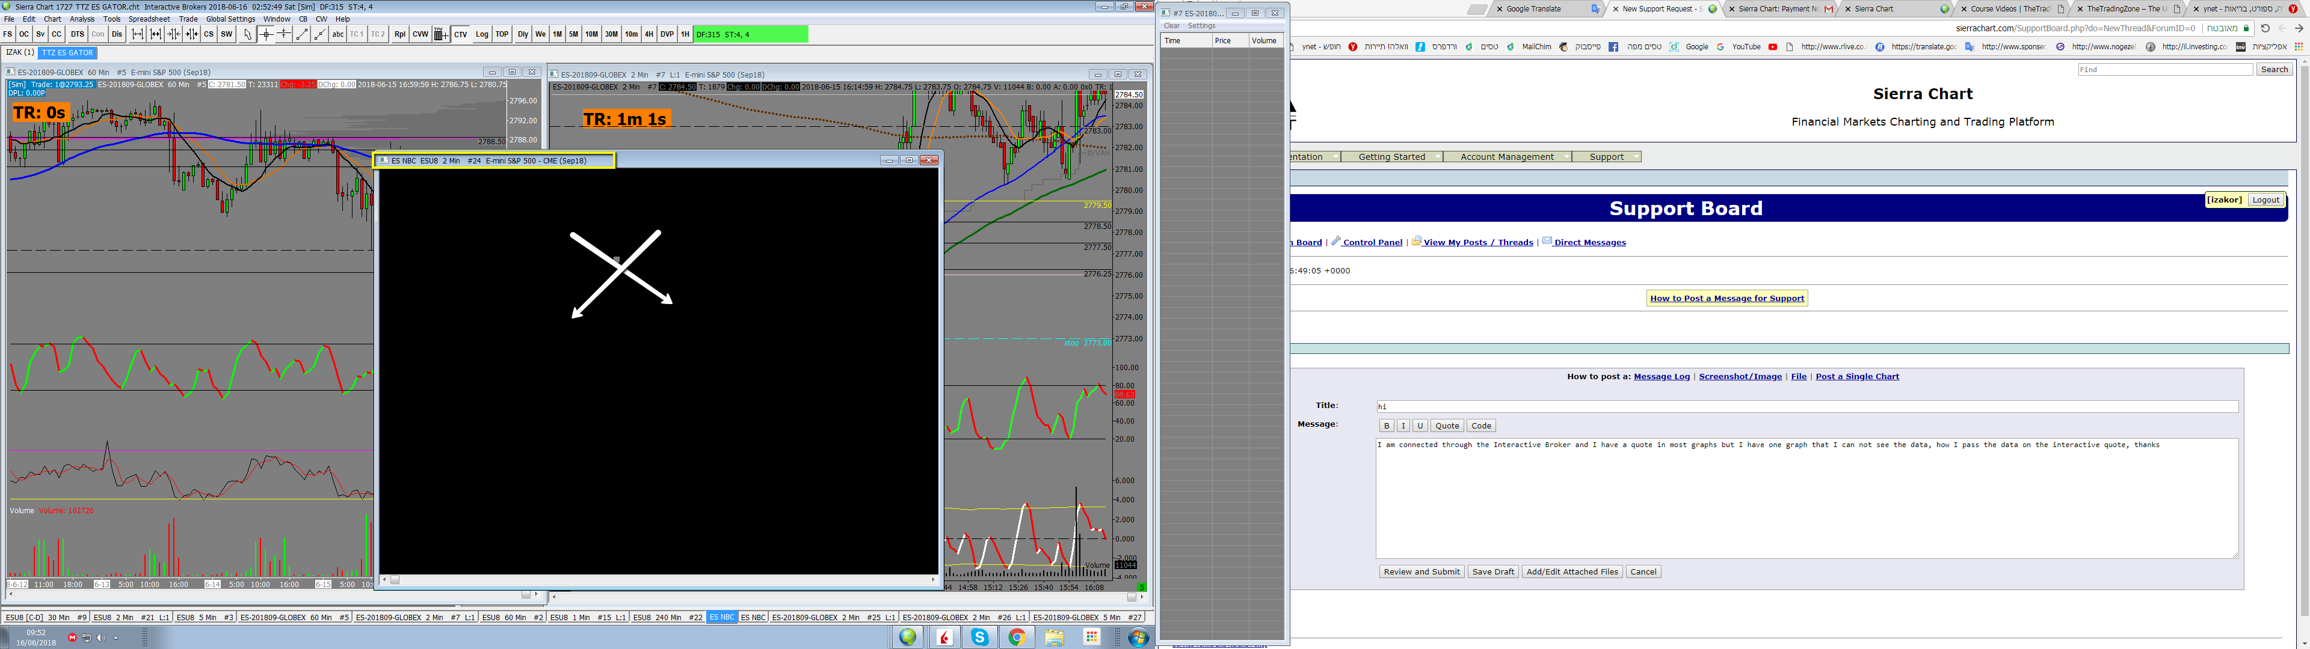2310x649 pixels.
Task: Click the black chart horizontal scrollbar thumb
Action: (x=395, y=580)
